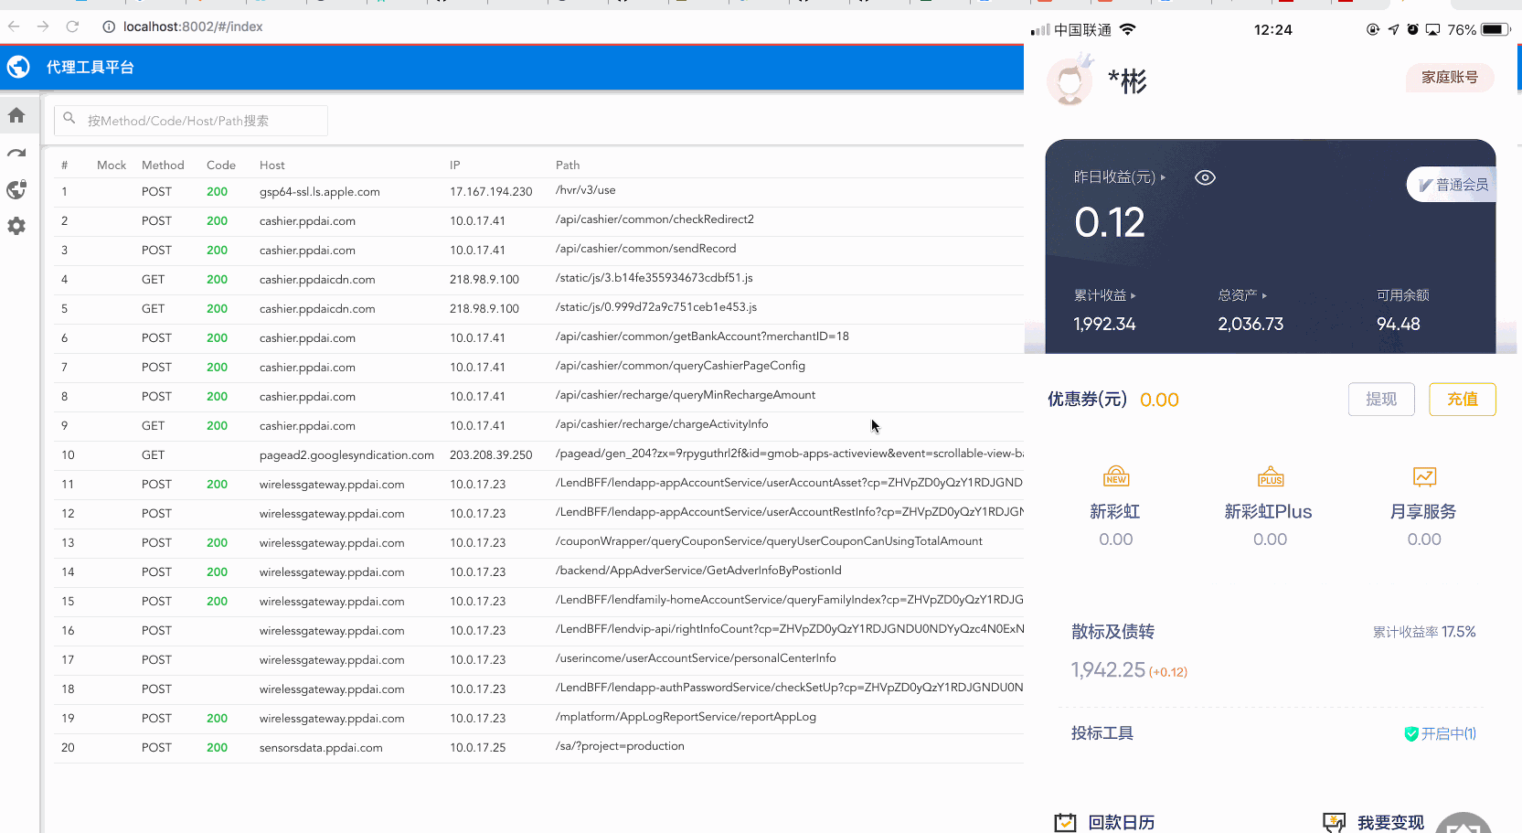Tap the 散标及债转 section title
1522x833 pixels.
1112,632
